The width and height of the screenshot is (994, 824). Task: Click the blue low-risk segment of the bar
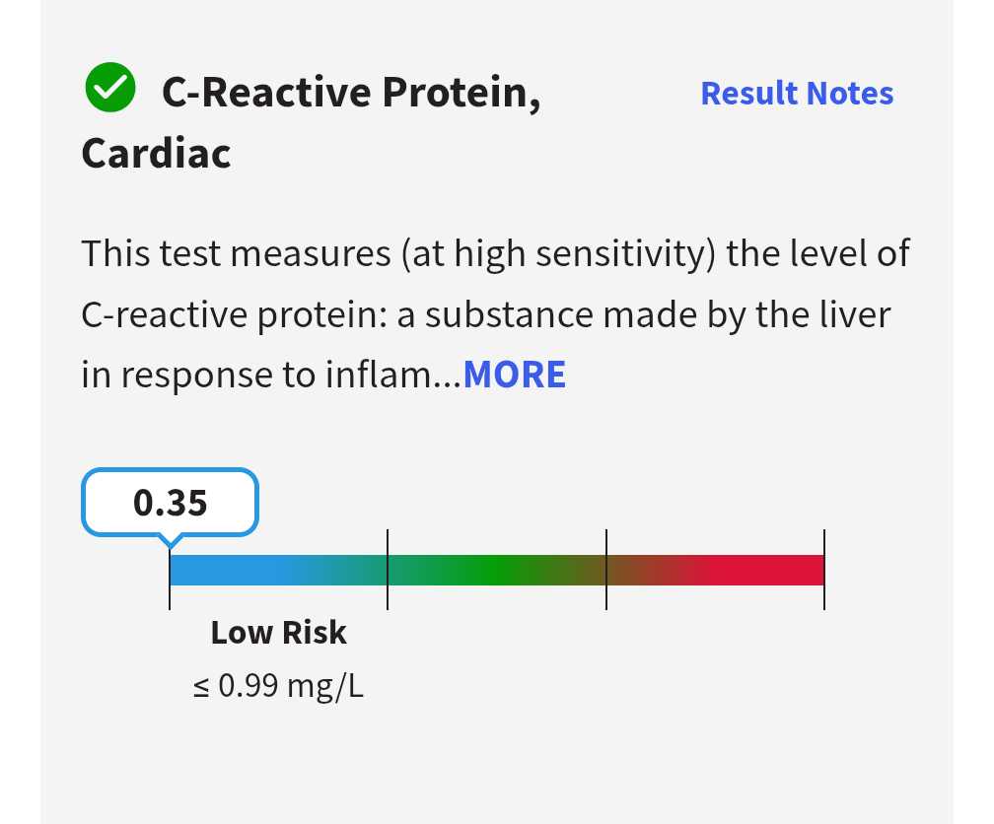(x=247, y=570)
